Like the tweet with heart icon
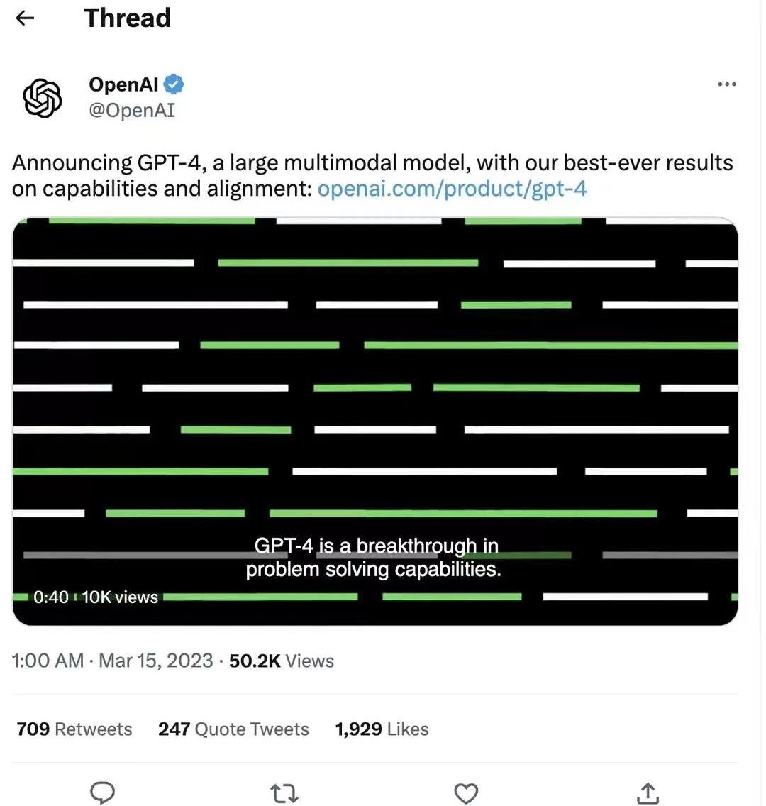The width and height of the screenshot is (766, 806). [466, 793]
